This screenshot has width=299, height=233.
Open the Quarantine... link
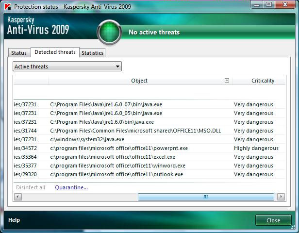(x=71, y=187)
